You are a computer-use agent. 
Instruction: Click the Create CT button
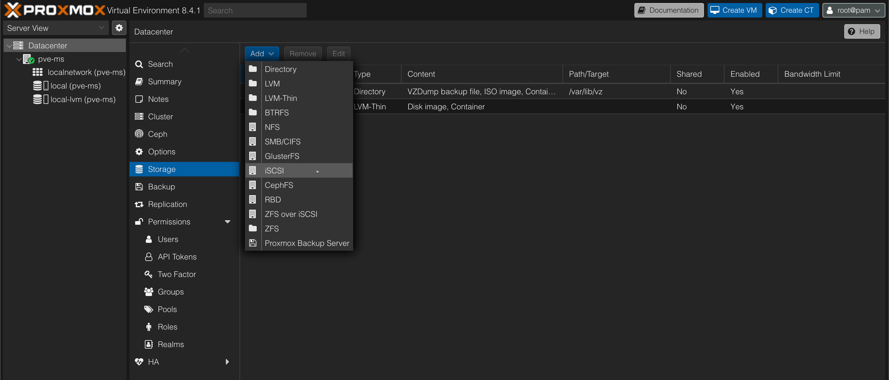(x=792, y=10)
